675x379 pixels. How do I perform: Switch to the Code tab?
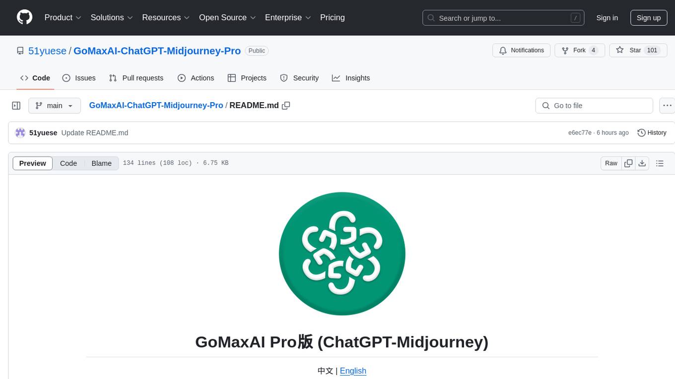point(35,78)
